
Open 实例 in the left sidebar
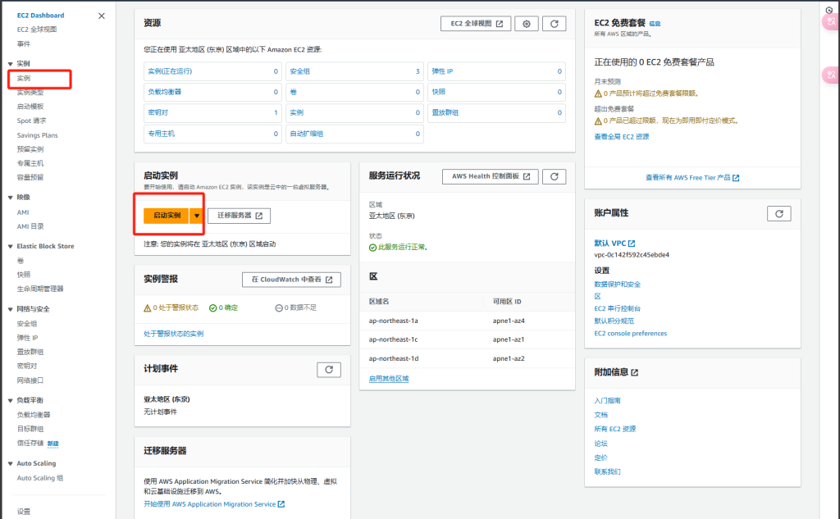[24, 78]
